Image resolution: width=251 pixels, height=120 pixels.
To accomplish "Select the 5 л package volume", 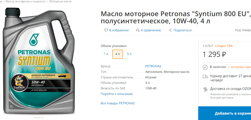I will point(129,54).
